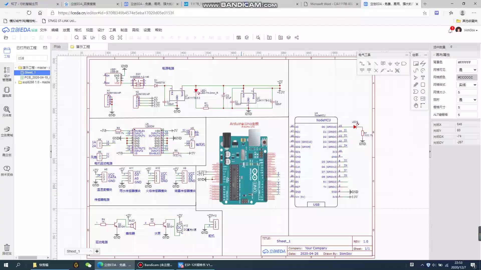This screenshot has height=270, width=481.
Task: Select the Text tool in drawing tools
Action: coord(423,77)
